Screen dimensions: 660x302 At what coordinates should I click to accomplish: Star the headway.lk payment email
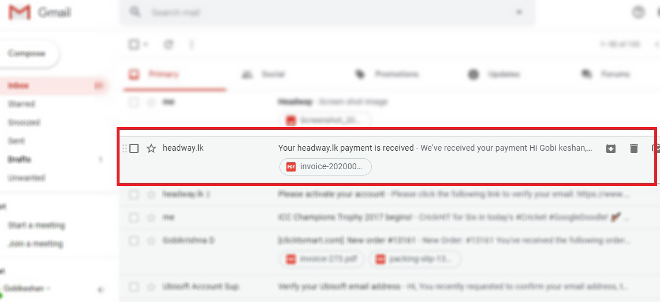[x=151, y=148]
